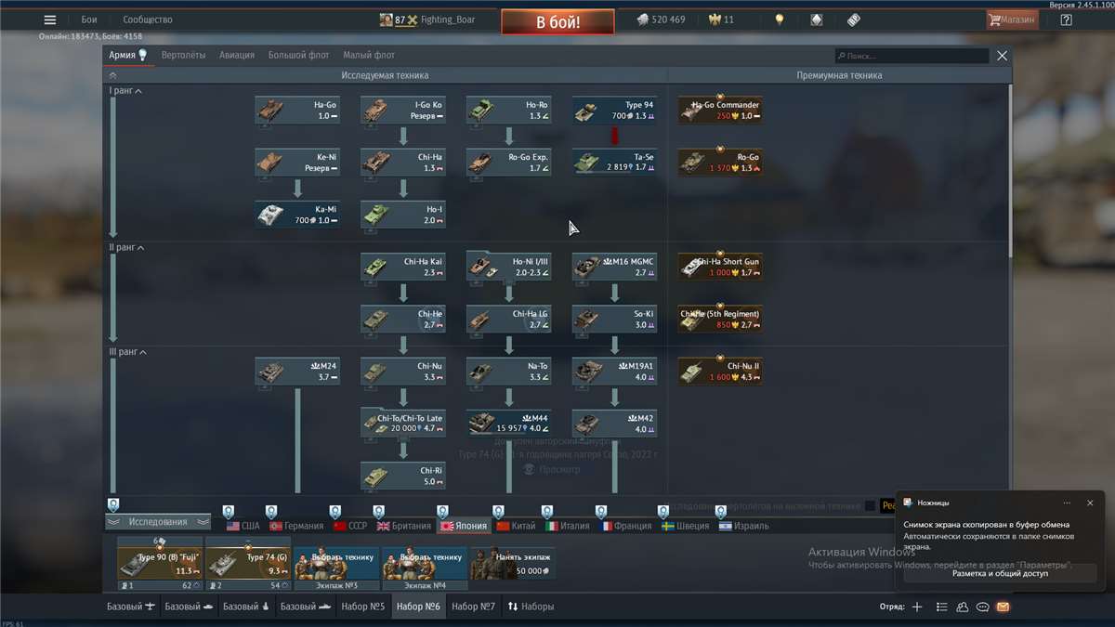The height and width of the screenshot is (627, 1115).
Task: Switch to the Авиация tab
Action: tap(237, 56)
